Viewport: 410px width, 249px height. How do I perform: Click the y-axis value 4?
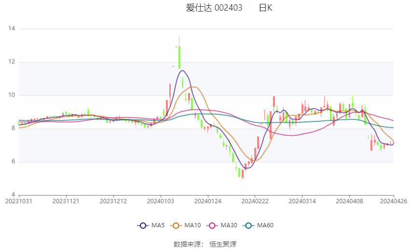click(14, 195)
